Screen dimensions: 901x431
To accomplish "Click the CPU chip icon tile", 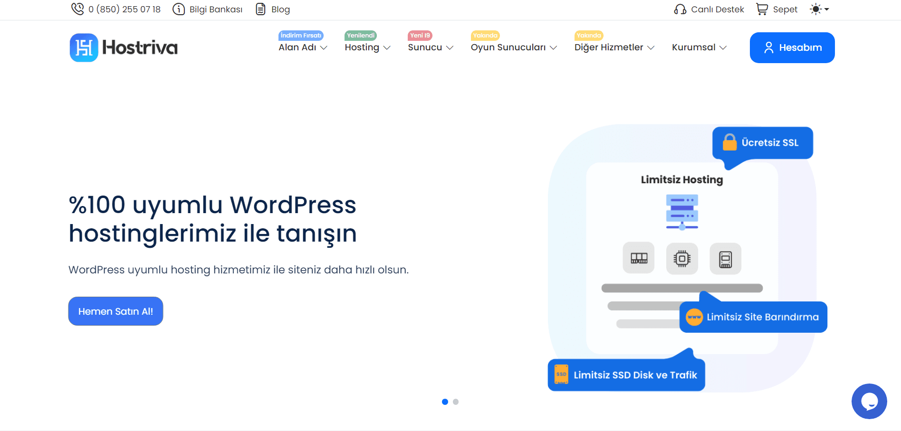I will click(682, 259).
